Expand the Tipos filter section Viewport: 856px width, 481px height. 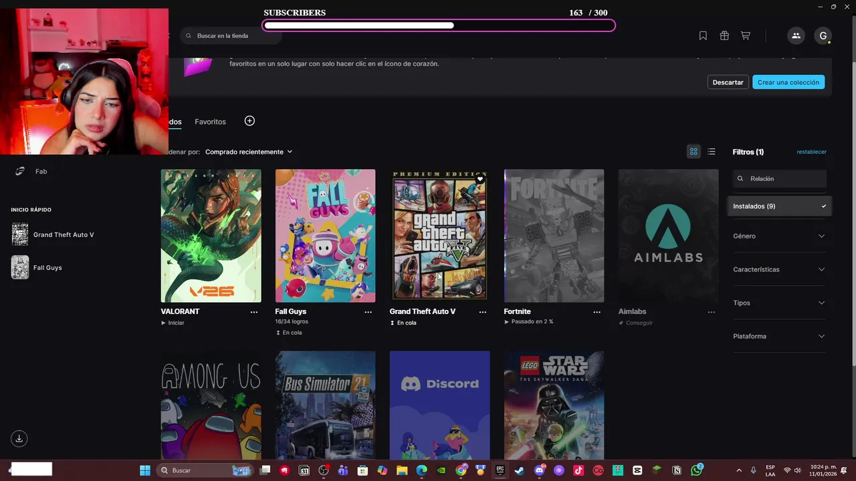click(779, 303)
